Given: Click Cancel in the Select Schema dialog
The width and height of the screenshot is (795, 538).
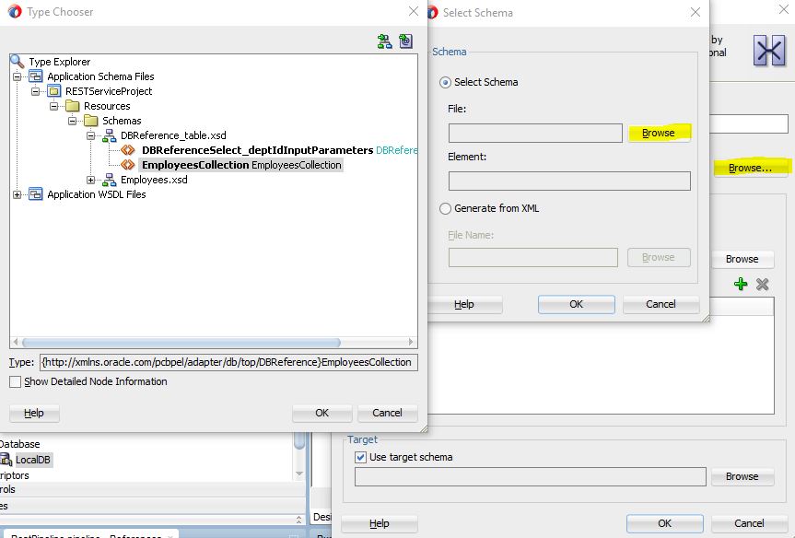Looking at the screenshot, I should click(x=661, y=304).
